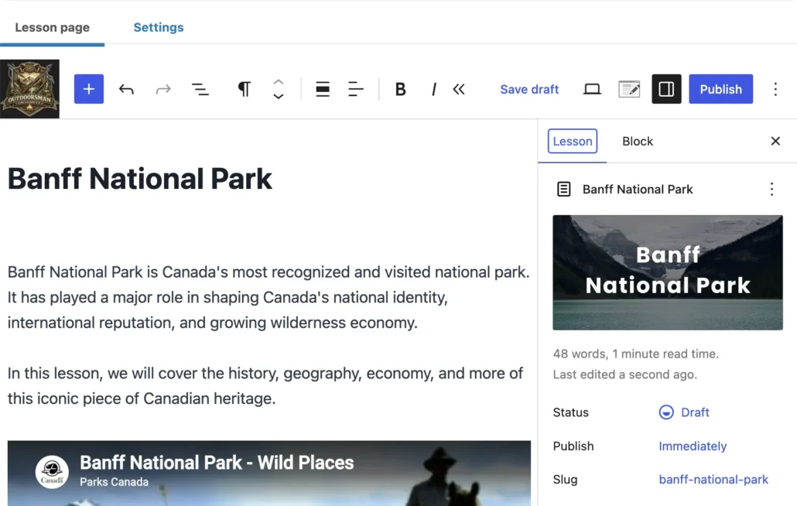
Task: Edit the banff-national-park slug link
Action: (x=713, y=480)
